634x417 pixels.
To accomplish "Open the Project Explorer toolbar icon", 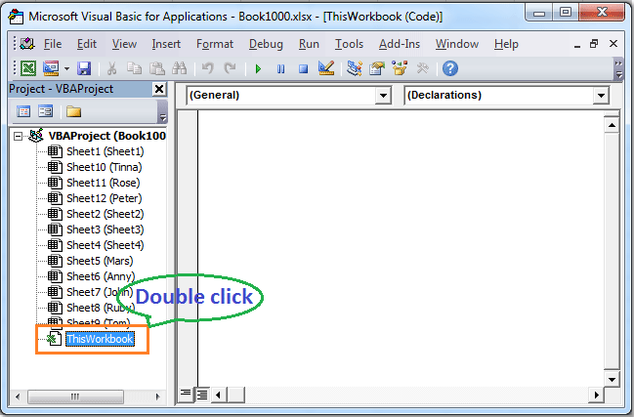I will click(x=355, y=68).
